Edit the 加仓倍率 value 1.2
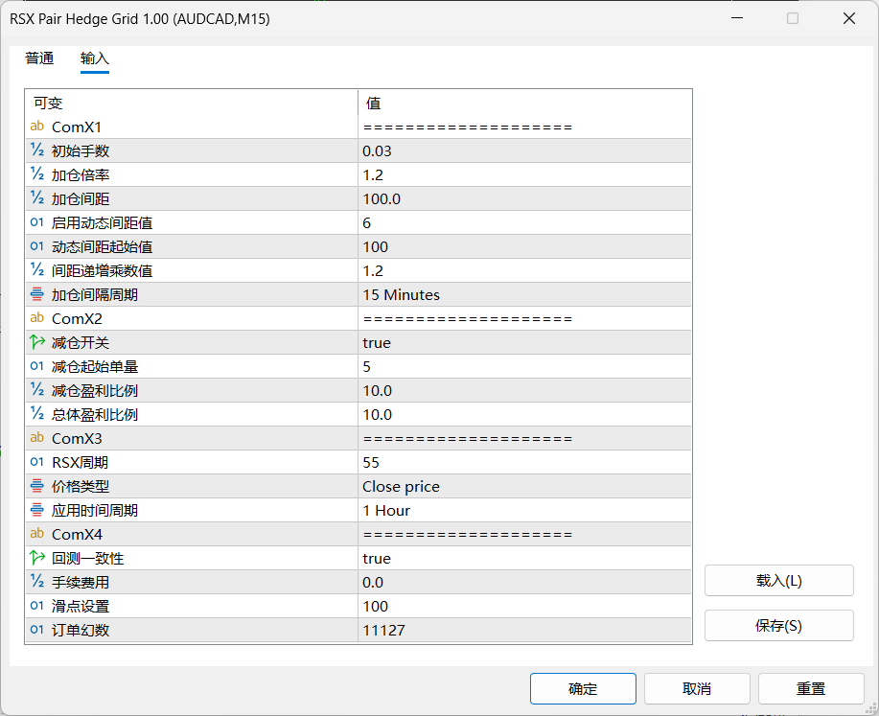Screen dimensions: 879x716 coord(524,175)
